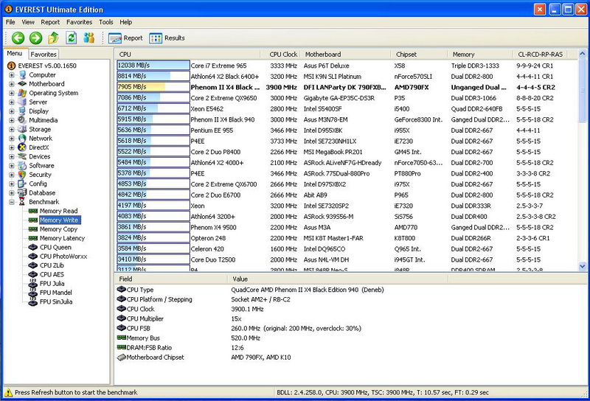Click the 8814 MB/s result bar
Image resolution: width=590 pixels, height=401 pixels.
[x=153, y=76]
